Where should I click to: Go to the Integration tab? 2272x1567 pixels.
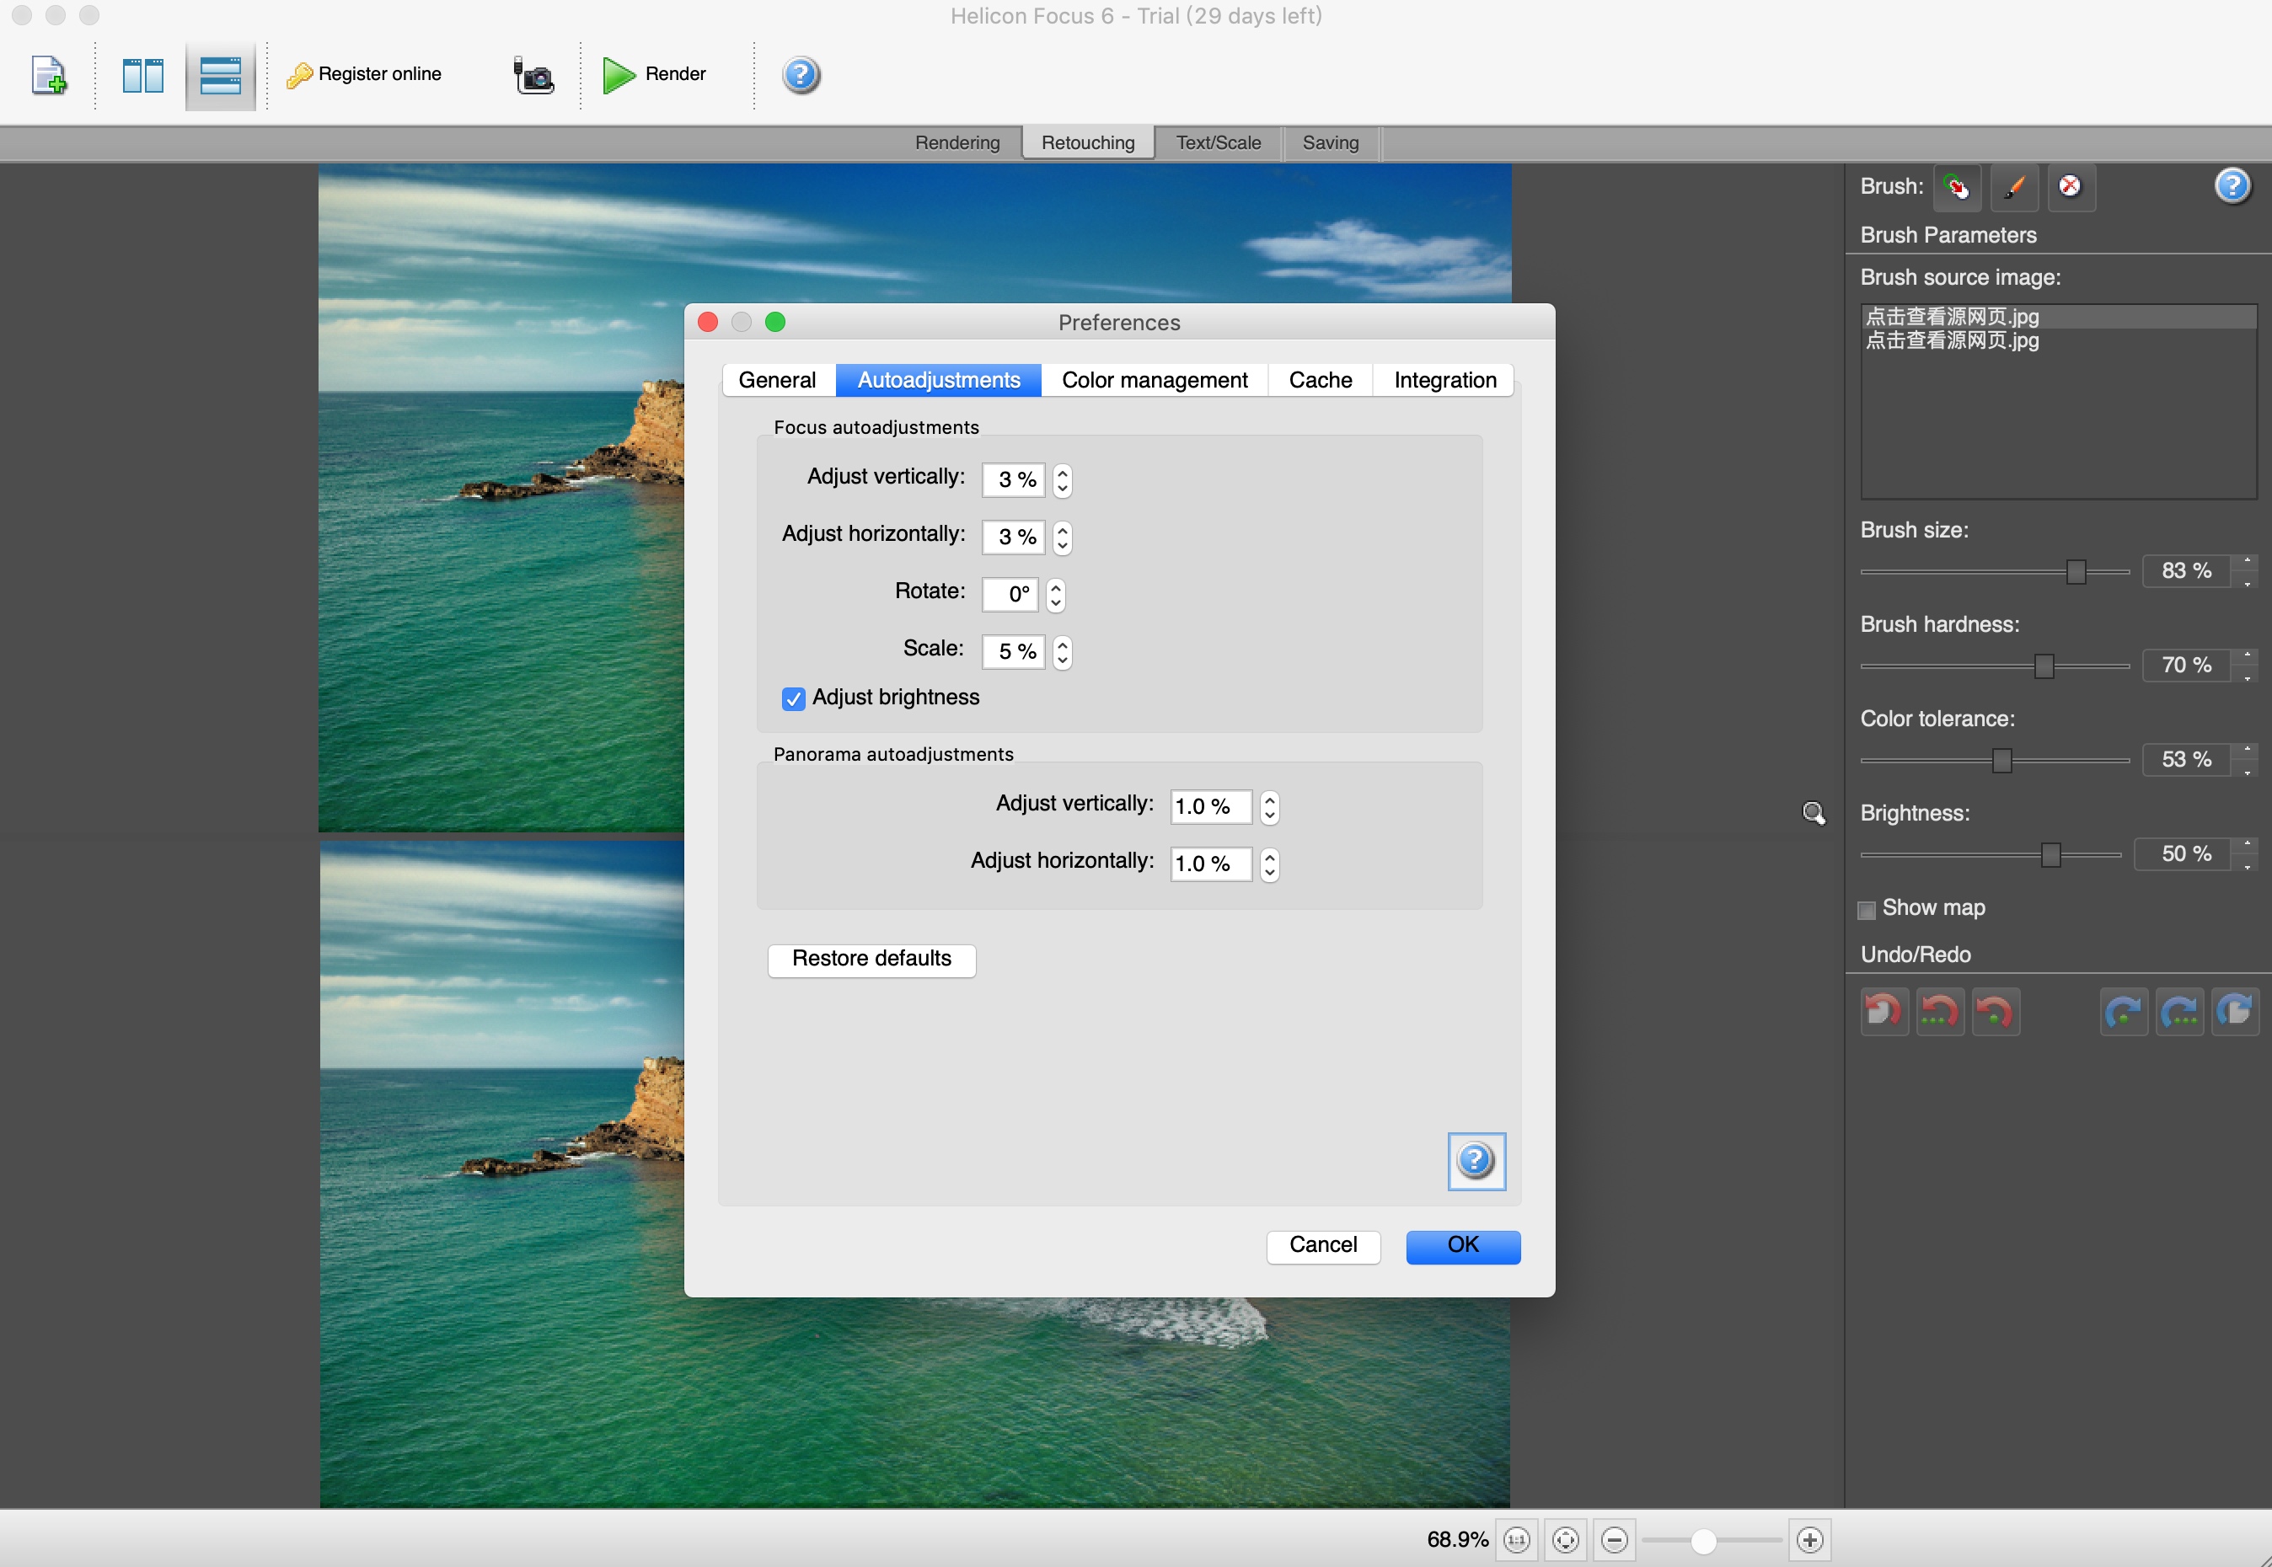tap(1445, 380)
